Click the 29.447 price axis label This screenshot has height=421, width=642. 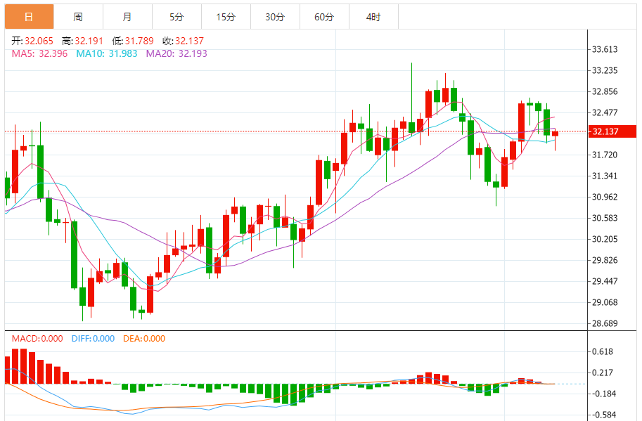605,281
